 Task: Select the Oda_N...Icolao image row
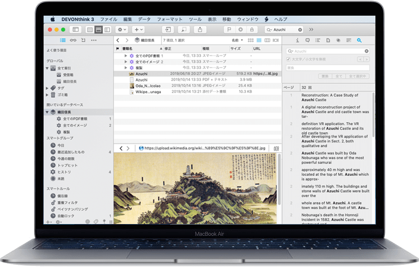click(x=198, y=85)
